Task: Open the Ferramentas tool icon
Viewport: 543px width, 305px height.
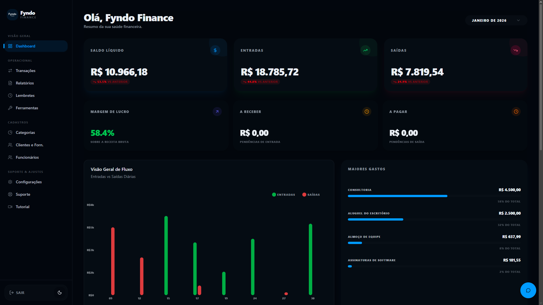Action: coord(10,108)
